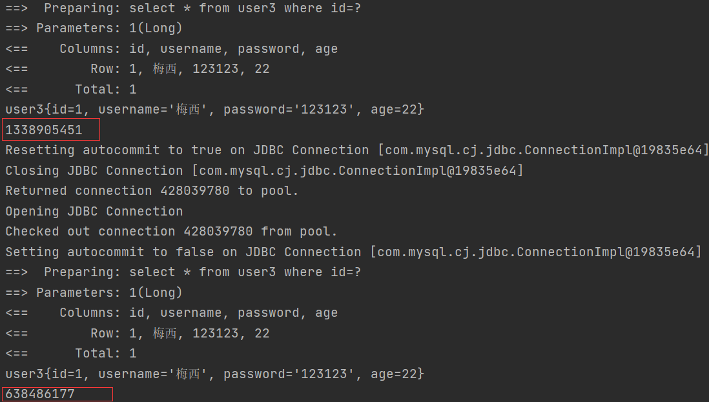The image size is (709, 402).
Task: Click the second "Columns: id, username" line
Action: point(171,313)
